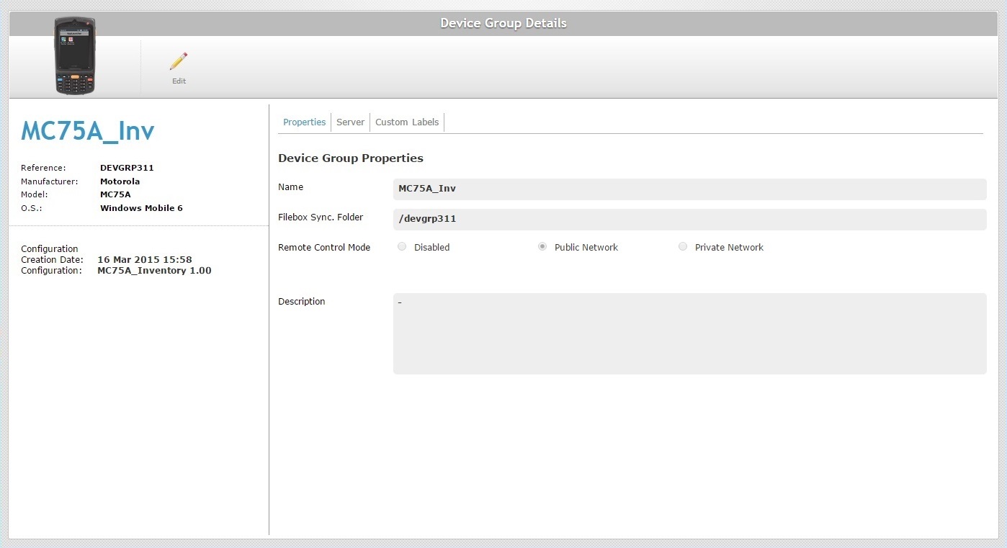Switch to the Server tab
The height and width of the screenshot is (548, 1007).
coord(350,122)
